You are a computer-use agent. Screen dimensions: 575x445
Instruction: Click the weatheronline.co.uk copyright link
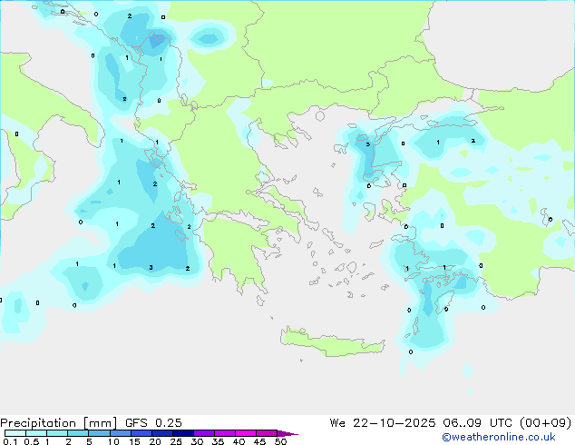click(499, 437)
